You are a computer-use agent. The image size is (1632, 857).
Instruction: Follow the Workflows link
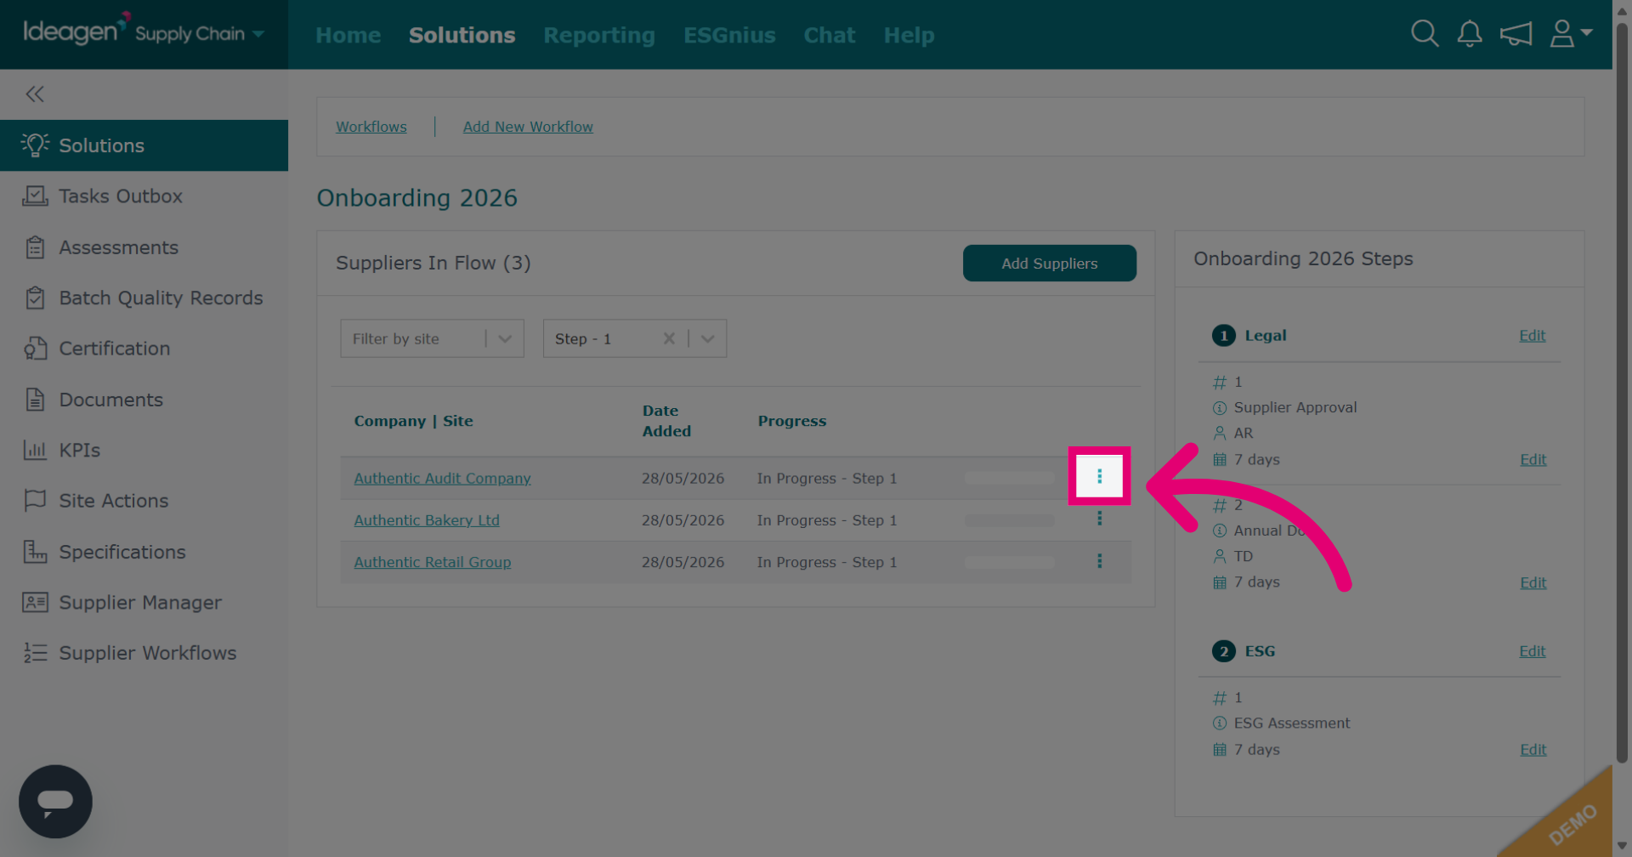tap(371, 127)
